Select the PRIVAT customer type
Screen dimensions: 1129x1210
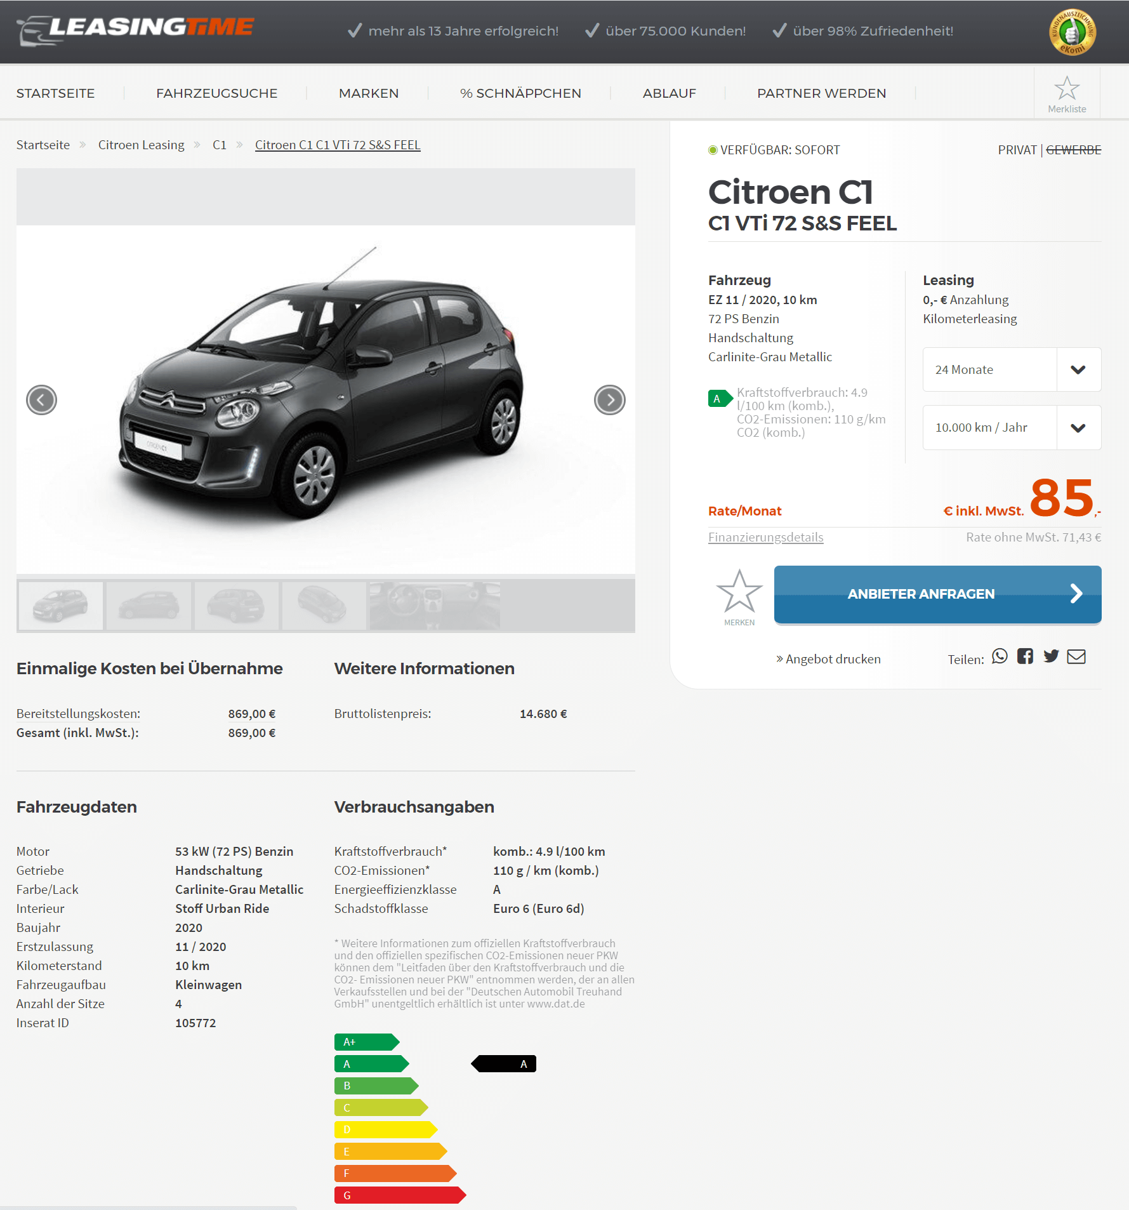pos(1017,150)
